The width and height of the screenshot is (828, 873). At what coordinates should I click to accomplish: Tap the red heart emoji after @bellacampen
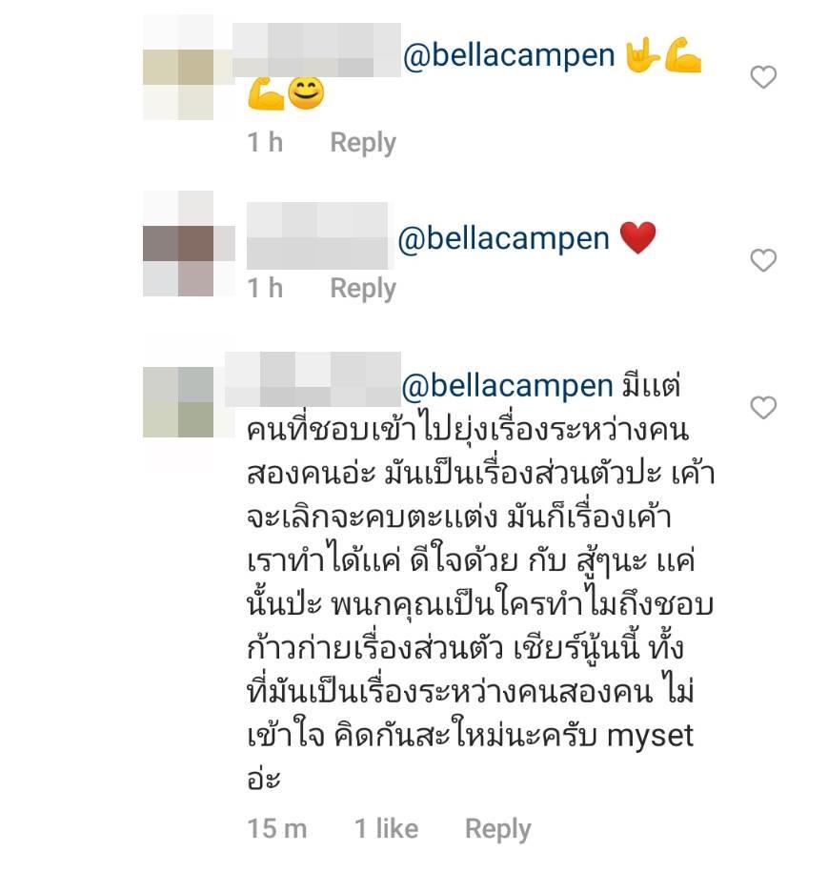pyautogui.click(x=637, y=238)
